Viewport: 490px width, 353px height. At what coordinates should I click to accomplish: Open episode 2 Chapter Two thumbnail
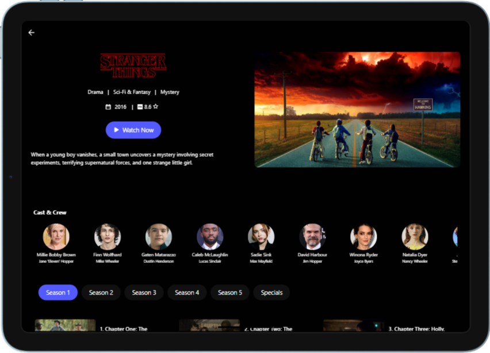[x=210, y=325]
